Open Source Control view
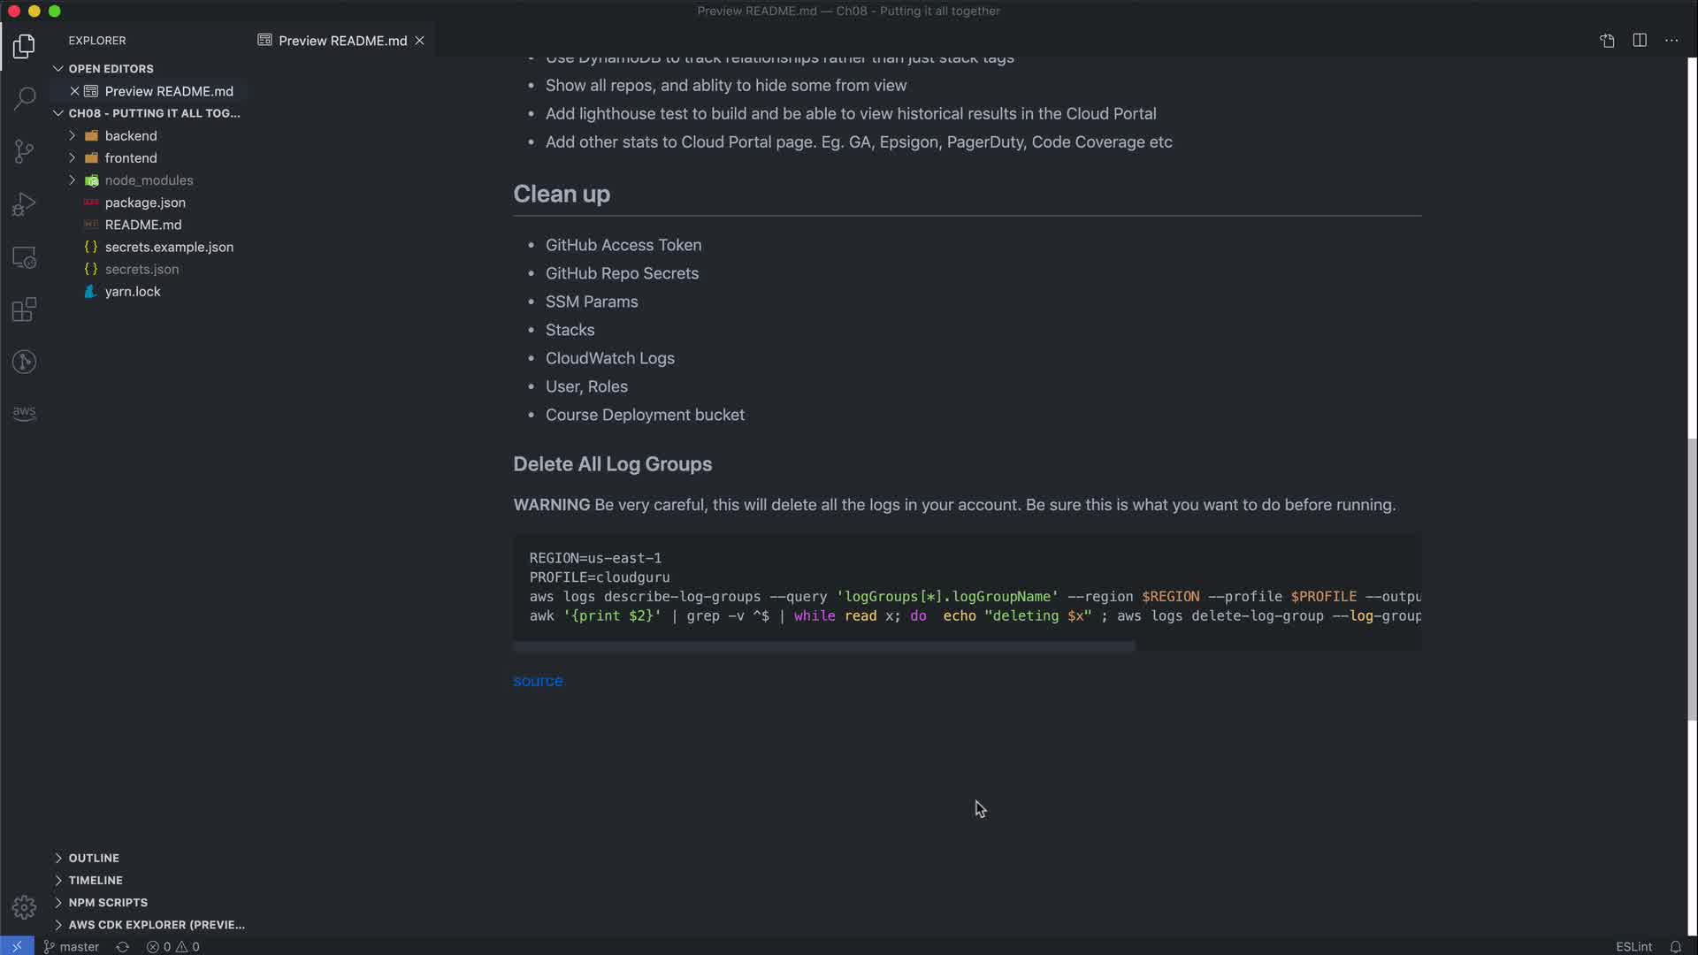Image resolution: width=1698 pixels, height=955 pixels. point(24,151)
